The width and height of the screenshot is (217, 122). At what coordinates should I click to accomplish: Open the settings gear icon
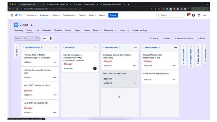coord(199,15)
